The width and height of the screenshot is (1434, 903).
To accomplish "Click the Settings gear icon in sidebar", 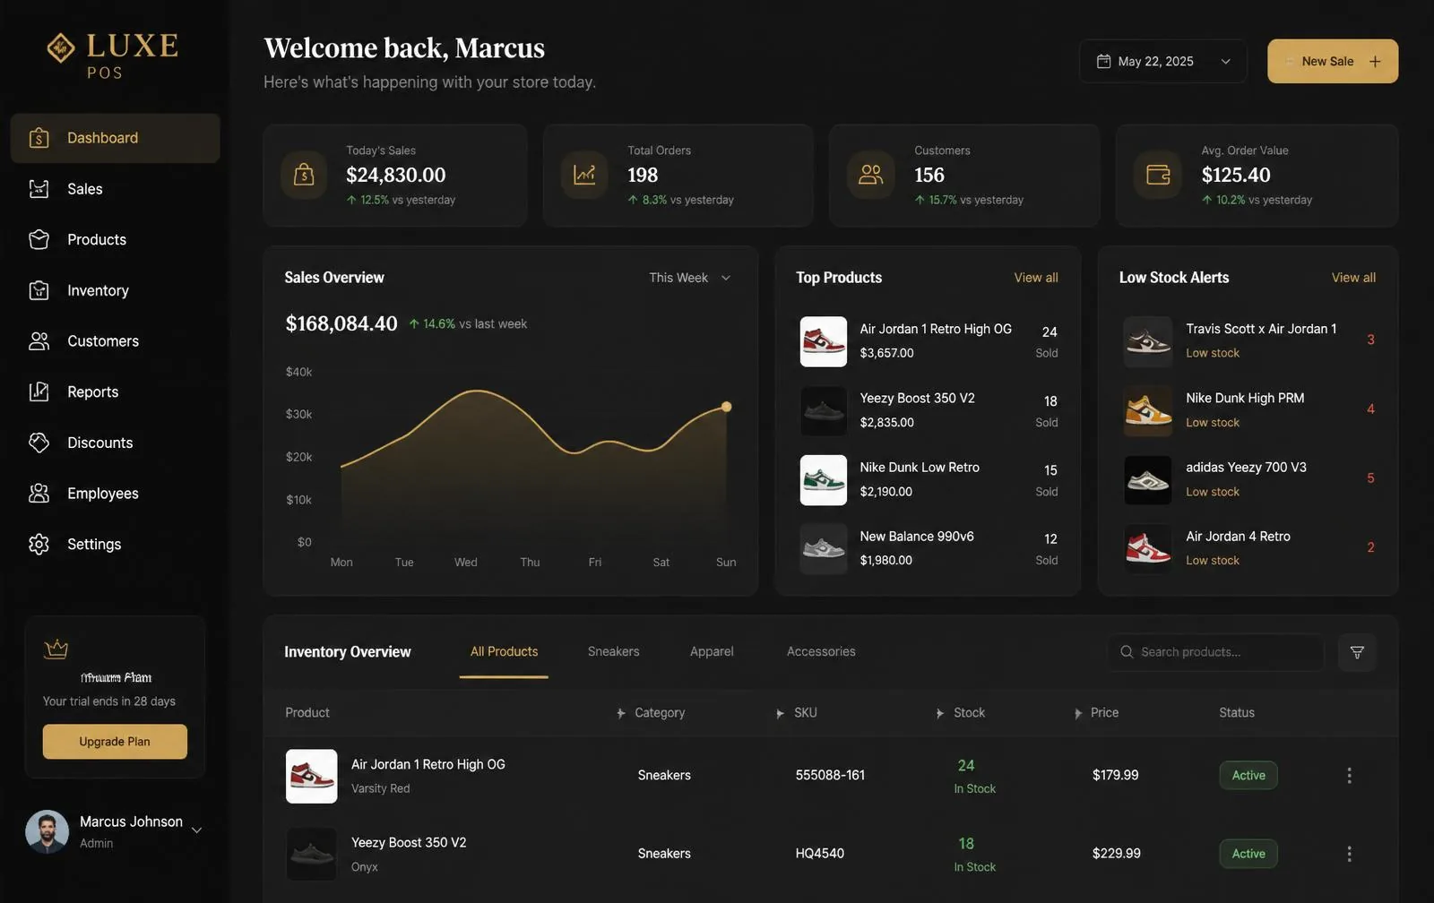I will 39,544.
